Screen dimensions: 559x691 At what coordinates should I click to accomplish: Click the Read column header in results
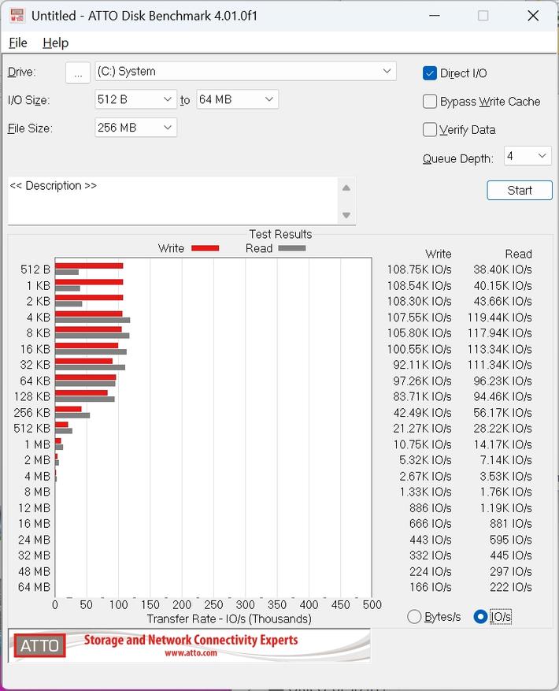tap(519, 254)
